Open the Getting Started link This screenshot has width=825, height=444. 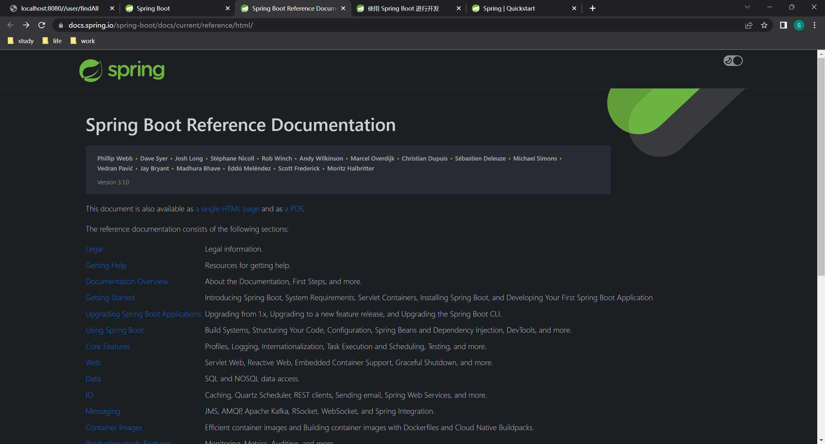[x=110, y=298]
